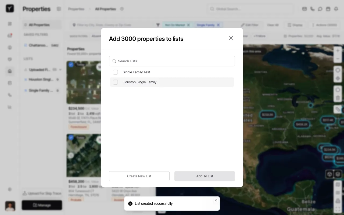The height and width of the screenshot is (215, 344).
Task: Check the Houston Single Family list checkbox
Action: [115, 82]
